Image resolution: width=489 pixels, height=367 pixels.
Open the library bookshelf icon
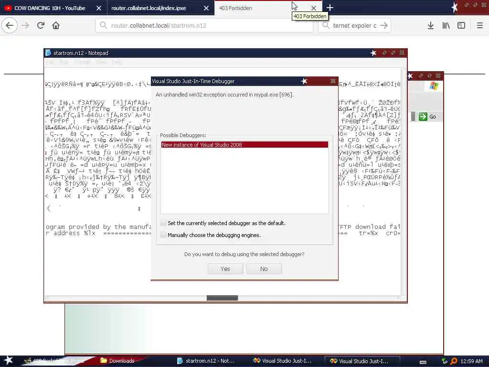pyautogui.click(x=446, y=25)
